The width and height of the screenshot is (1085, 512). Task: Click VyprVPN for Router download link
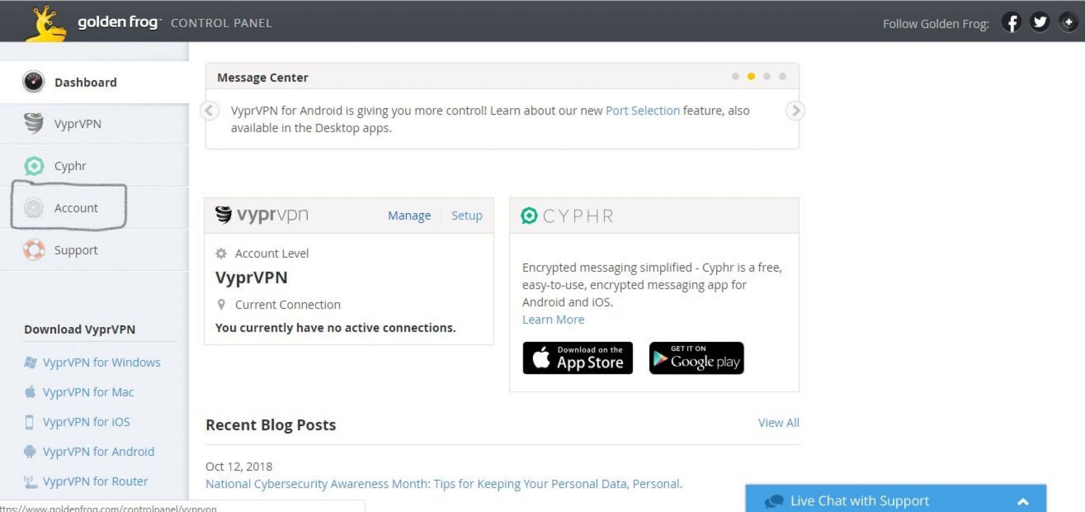point(95,481)
